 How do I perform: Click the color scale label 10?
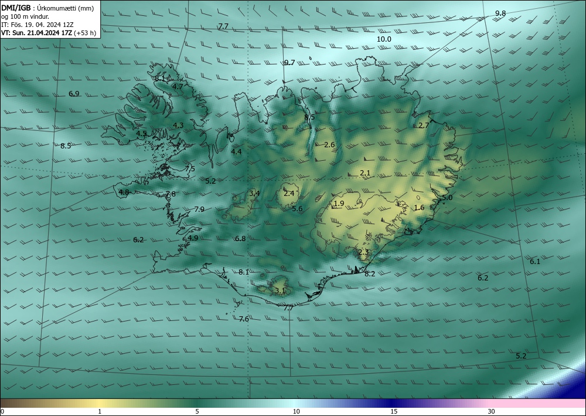296,411
